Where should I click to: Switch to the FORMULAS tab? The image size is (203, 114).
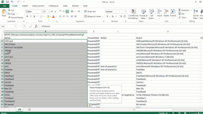pyautogui.click(x=54, y=6)
